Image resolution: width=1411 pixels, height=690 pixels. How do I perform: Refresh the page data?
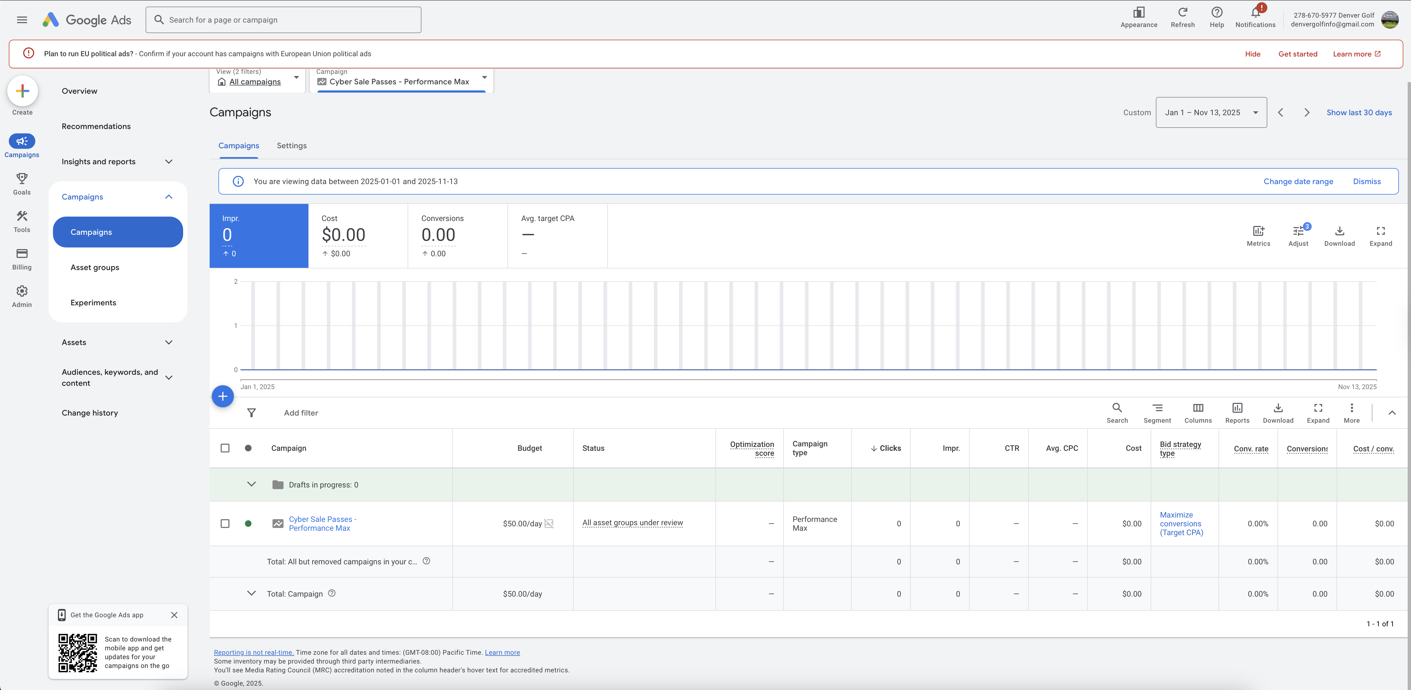point(1183,18)
